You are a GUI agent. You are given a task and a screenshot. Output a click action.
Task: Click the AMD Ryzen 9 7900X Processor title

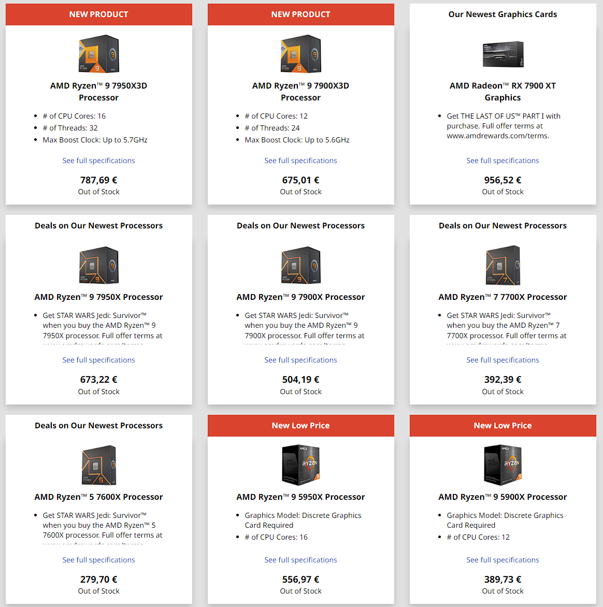pyautogui.click(x=301, y=297)
